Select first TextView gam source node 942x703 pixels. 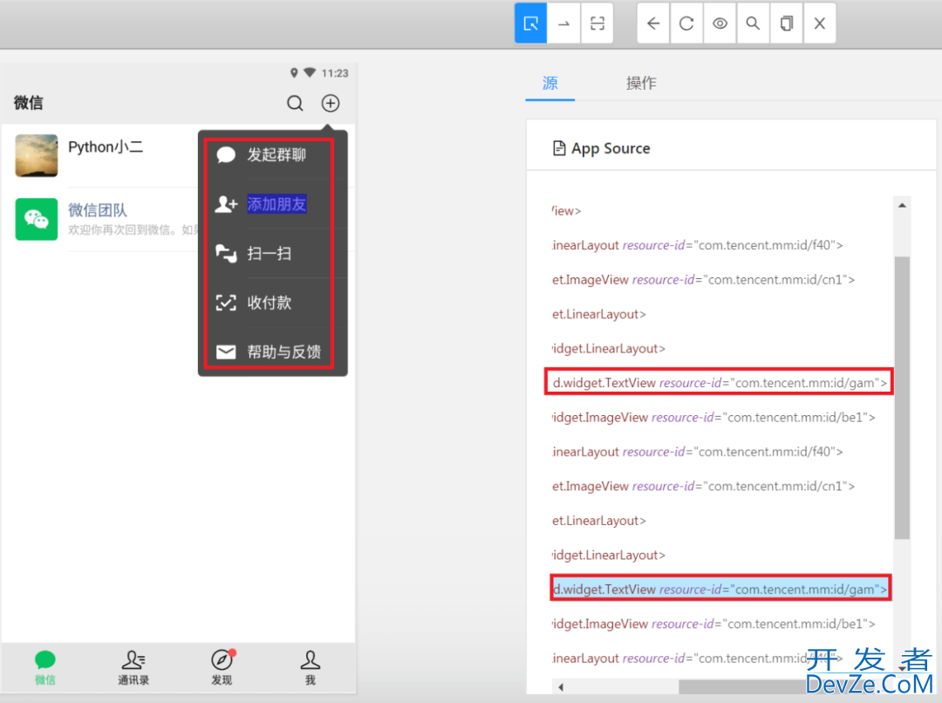tap(719, 383)
